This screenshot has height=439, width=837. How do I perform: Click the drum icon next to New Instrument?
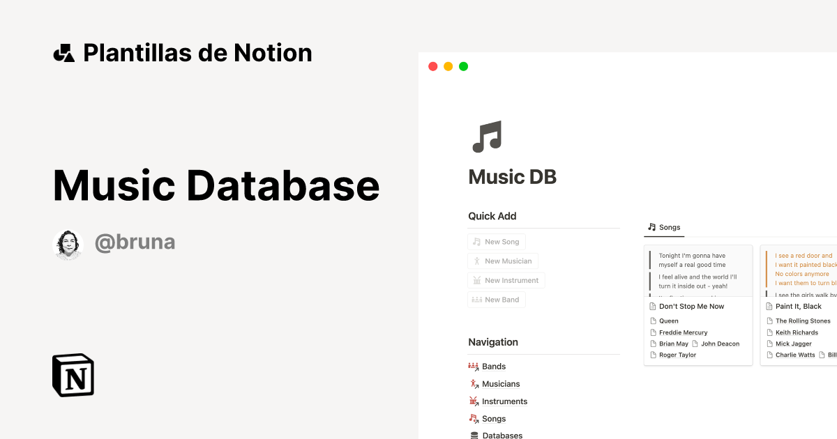(x=478, y=280)
